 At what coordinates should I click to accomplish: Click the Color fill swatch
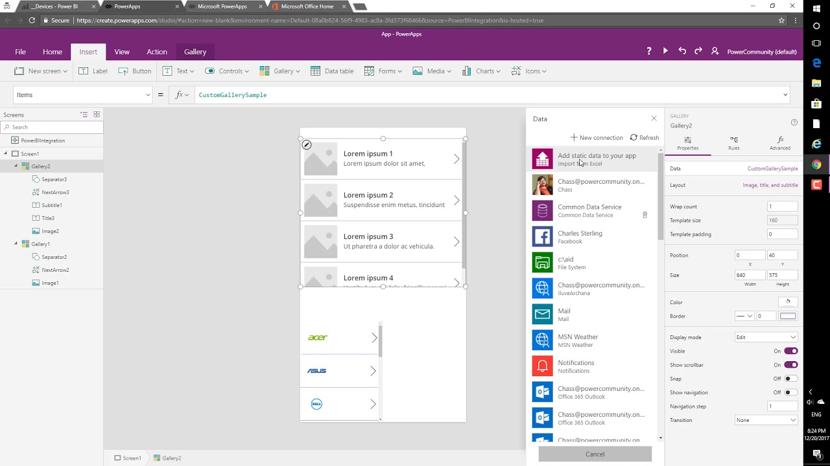(x=788, y=302)
